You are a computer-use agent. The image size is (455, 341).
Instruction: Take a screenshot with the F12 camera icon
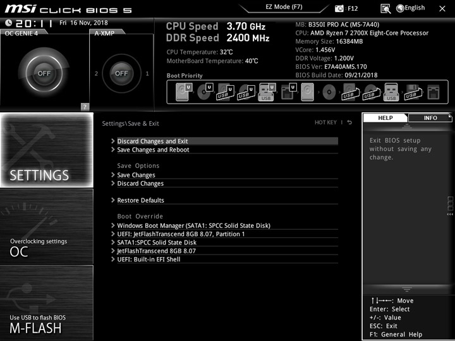[339, 9]
